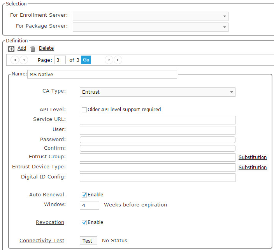Click the Connectivity Test link
Image resolution: width=274 pixels, height=250 pixels.
(42, 241)
